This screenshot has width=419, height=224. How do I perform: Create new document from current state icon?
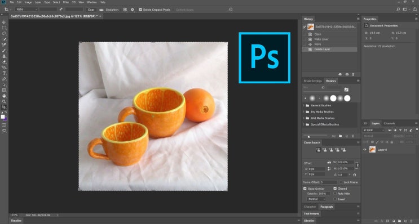[340, 74]
